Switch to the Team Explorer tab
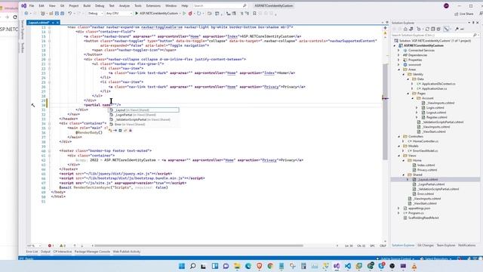 pyautogui.click(x=446, y=245)
